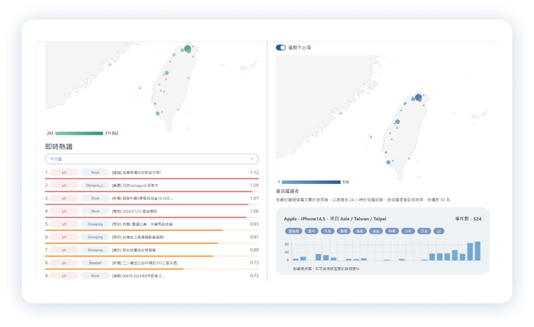
Task: Open the 不分區 region dropdown
Action: click(x=152, y=159)
